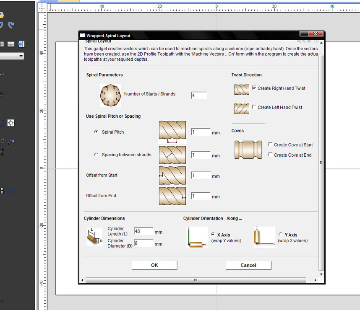360x310 pixels.
Task: Click the redo arrow in left toolbar
Action: 11,26
